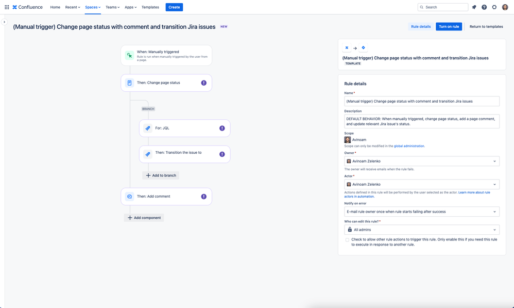Viewport: 514px width, 308px height.
Task: Open the Templates menu item
Action: [x=150, y=7]
